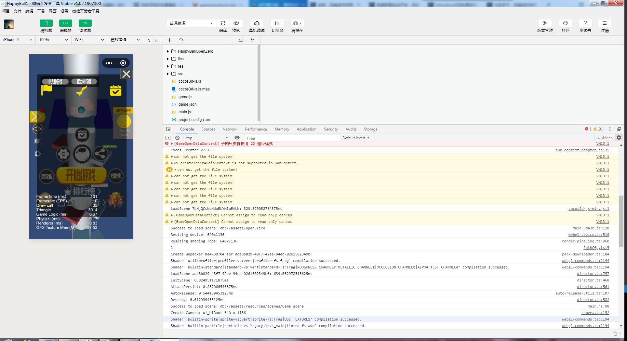Click the 切后台 background switch icon
This screenshot has height=341, width=627.
pos(277,23)
